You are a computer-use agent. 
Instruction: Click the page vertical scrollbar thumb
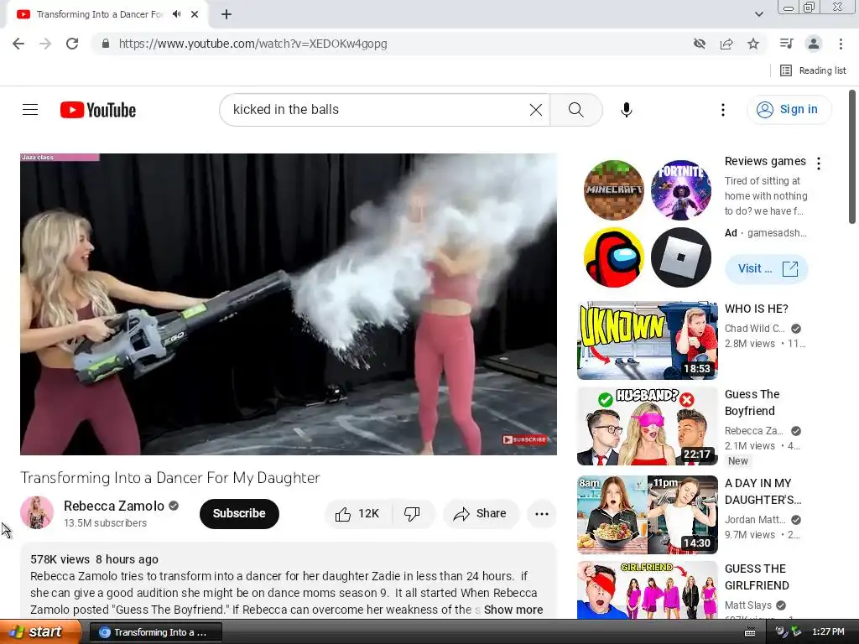[852, 157]
